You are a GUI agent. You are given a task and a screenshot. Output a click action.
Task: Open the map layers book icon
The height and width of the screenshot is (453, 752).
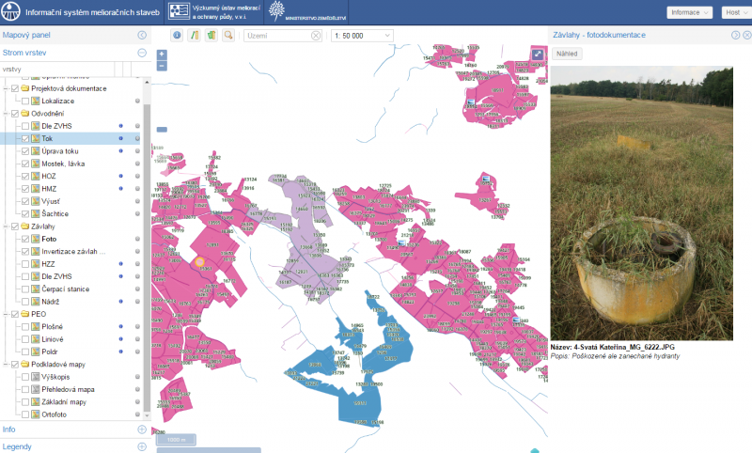pos(211,35)
